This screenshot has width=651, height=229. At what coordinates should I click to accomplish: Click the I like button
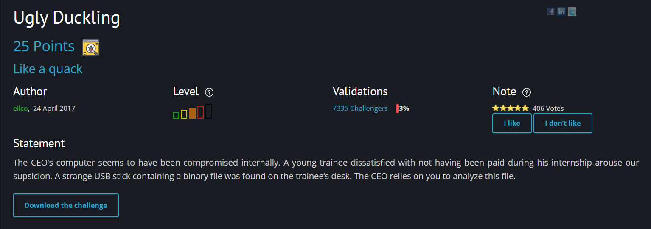tap(512, 124)
